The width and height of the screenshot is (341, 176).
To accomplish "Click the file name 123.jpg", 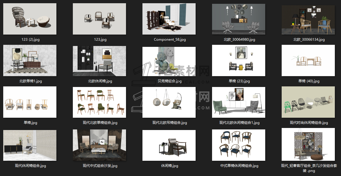I will [100, 40].
